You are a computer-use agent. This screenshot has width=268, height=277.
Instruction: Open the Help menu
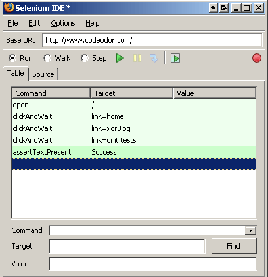coord(93,23)
